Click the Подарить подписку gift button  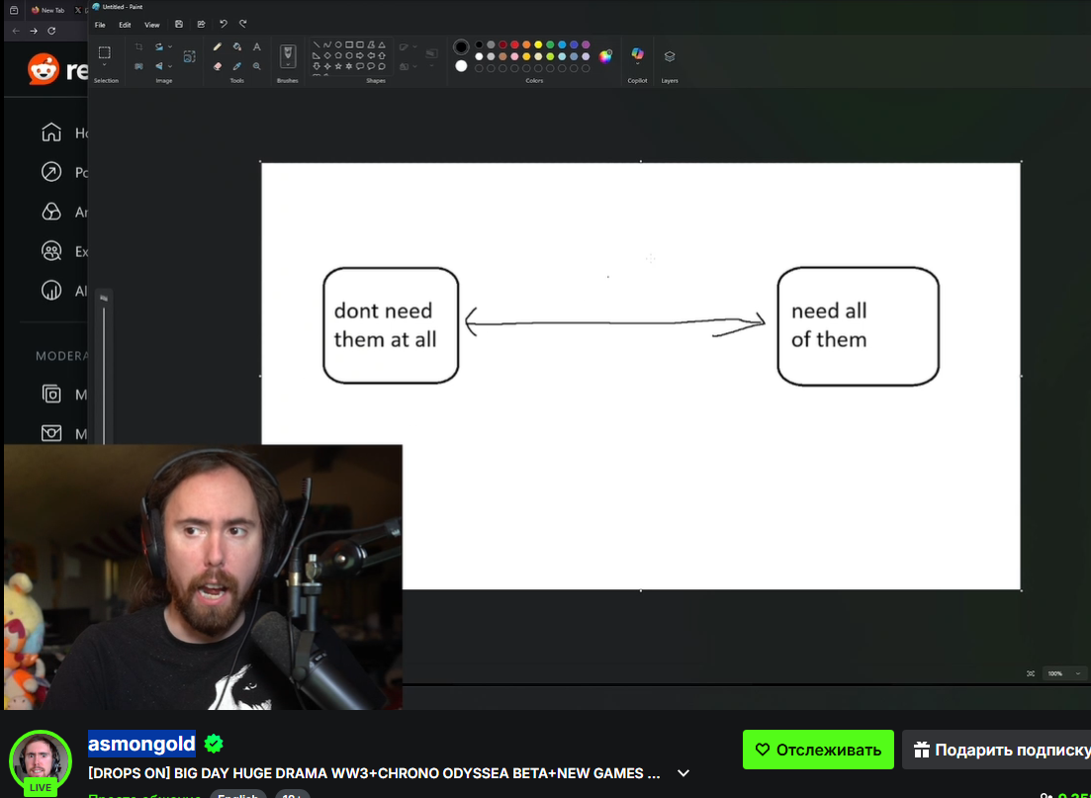point(996,750)
